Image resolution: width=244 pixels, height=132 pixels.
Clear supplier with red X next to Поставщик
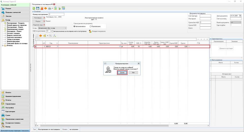point(44,18)
